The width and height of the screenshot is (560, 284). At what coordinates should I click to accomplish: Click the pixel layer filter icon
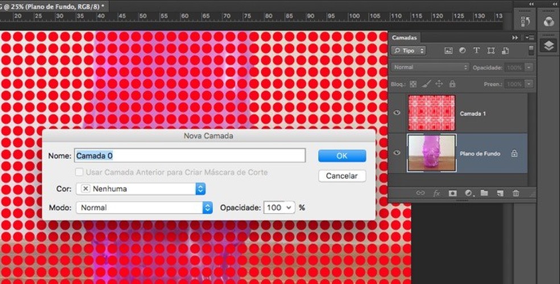(448, 51)
